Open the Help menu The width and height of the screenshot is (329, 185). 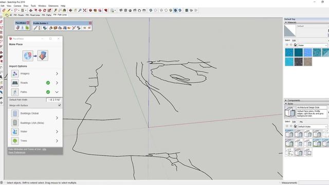[x=63, y=6]
